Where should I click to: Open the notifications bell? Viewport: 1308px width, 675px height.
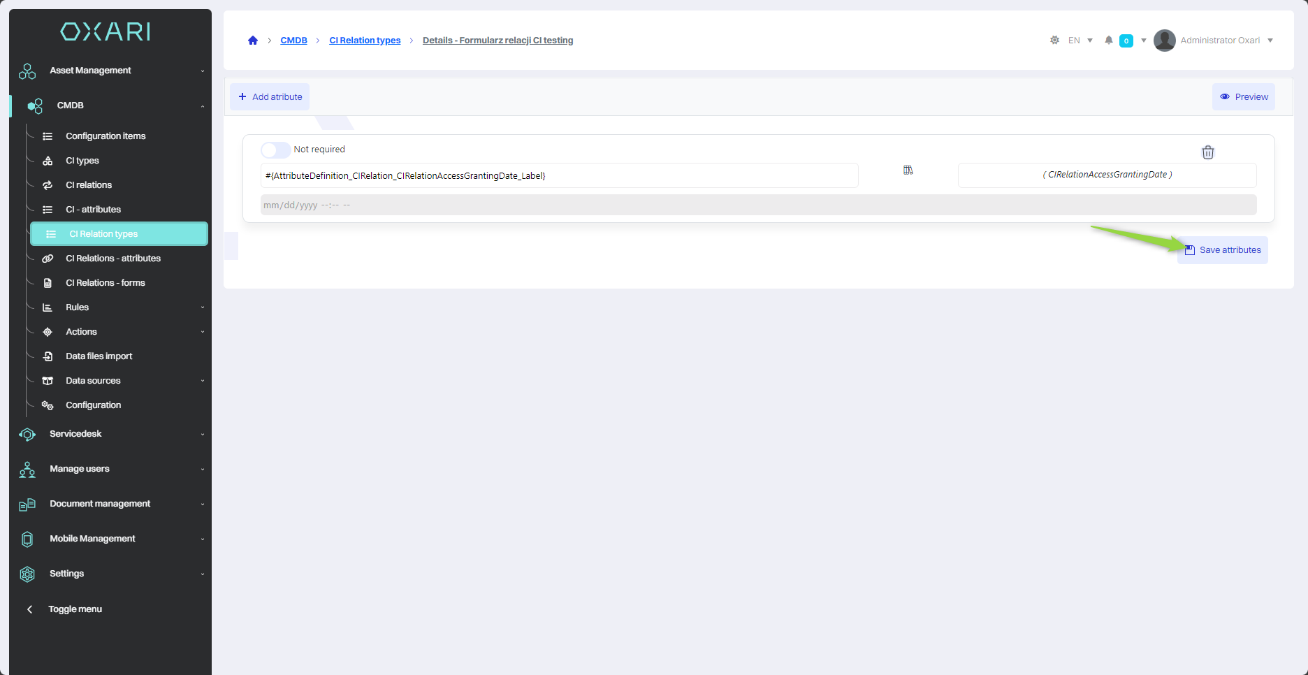click(1108, 41)
